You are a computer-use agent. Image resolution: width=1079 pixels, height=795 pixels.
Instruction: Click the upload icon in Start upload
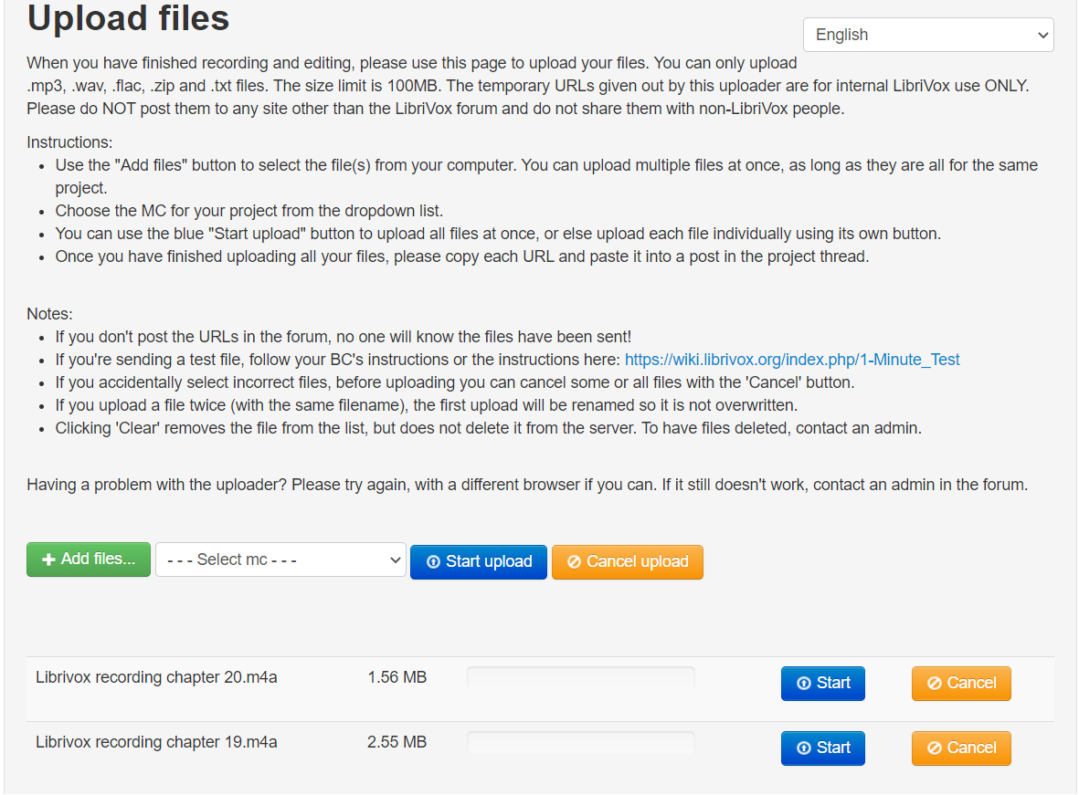coord(434,562)
